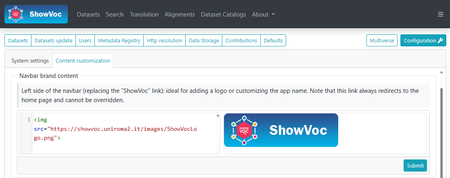Open the Datasets update admin section
The height and width of the screenshot is (178, 450).
[x=53, y=40]
